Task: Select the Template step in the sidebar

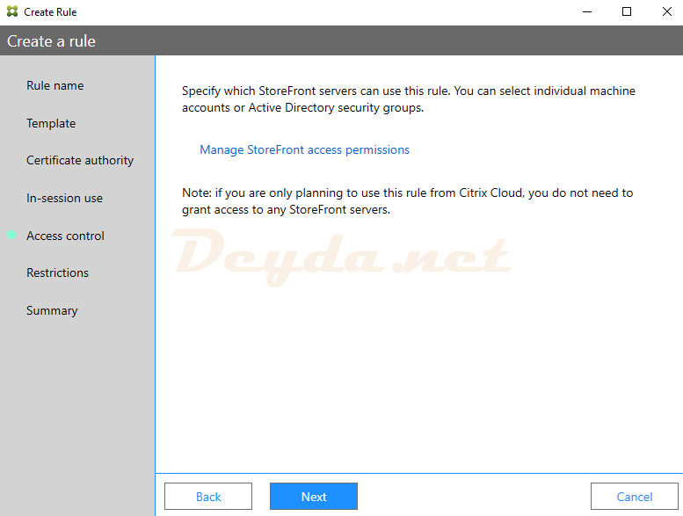Action: [51, 123]
